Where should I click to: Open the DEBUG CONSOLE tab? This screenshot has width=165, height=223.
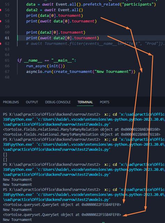tap(58, 102)
